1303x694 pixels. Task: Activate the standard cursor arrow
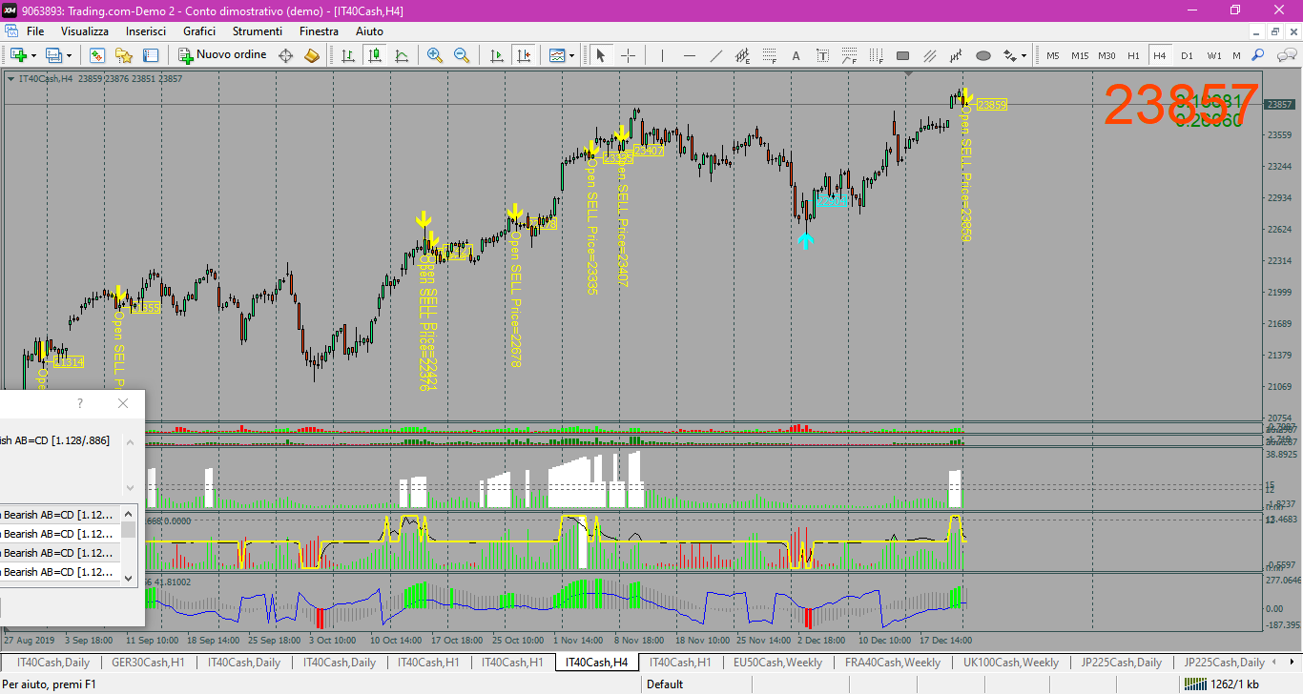point(601,55)
